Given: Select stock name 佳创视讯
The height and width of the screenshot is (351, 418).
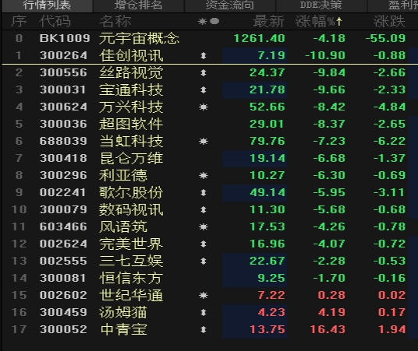Looking at the screenshot, I should point(131,55).
